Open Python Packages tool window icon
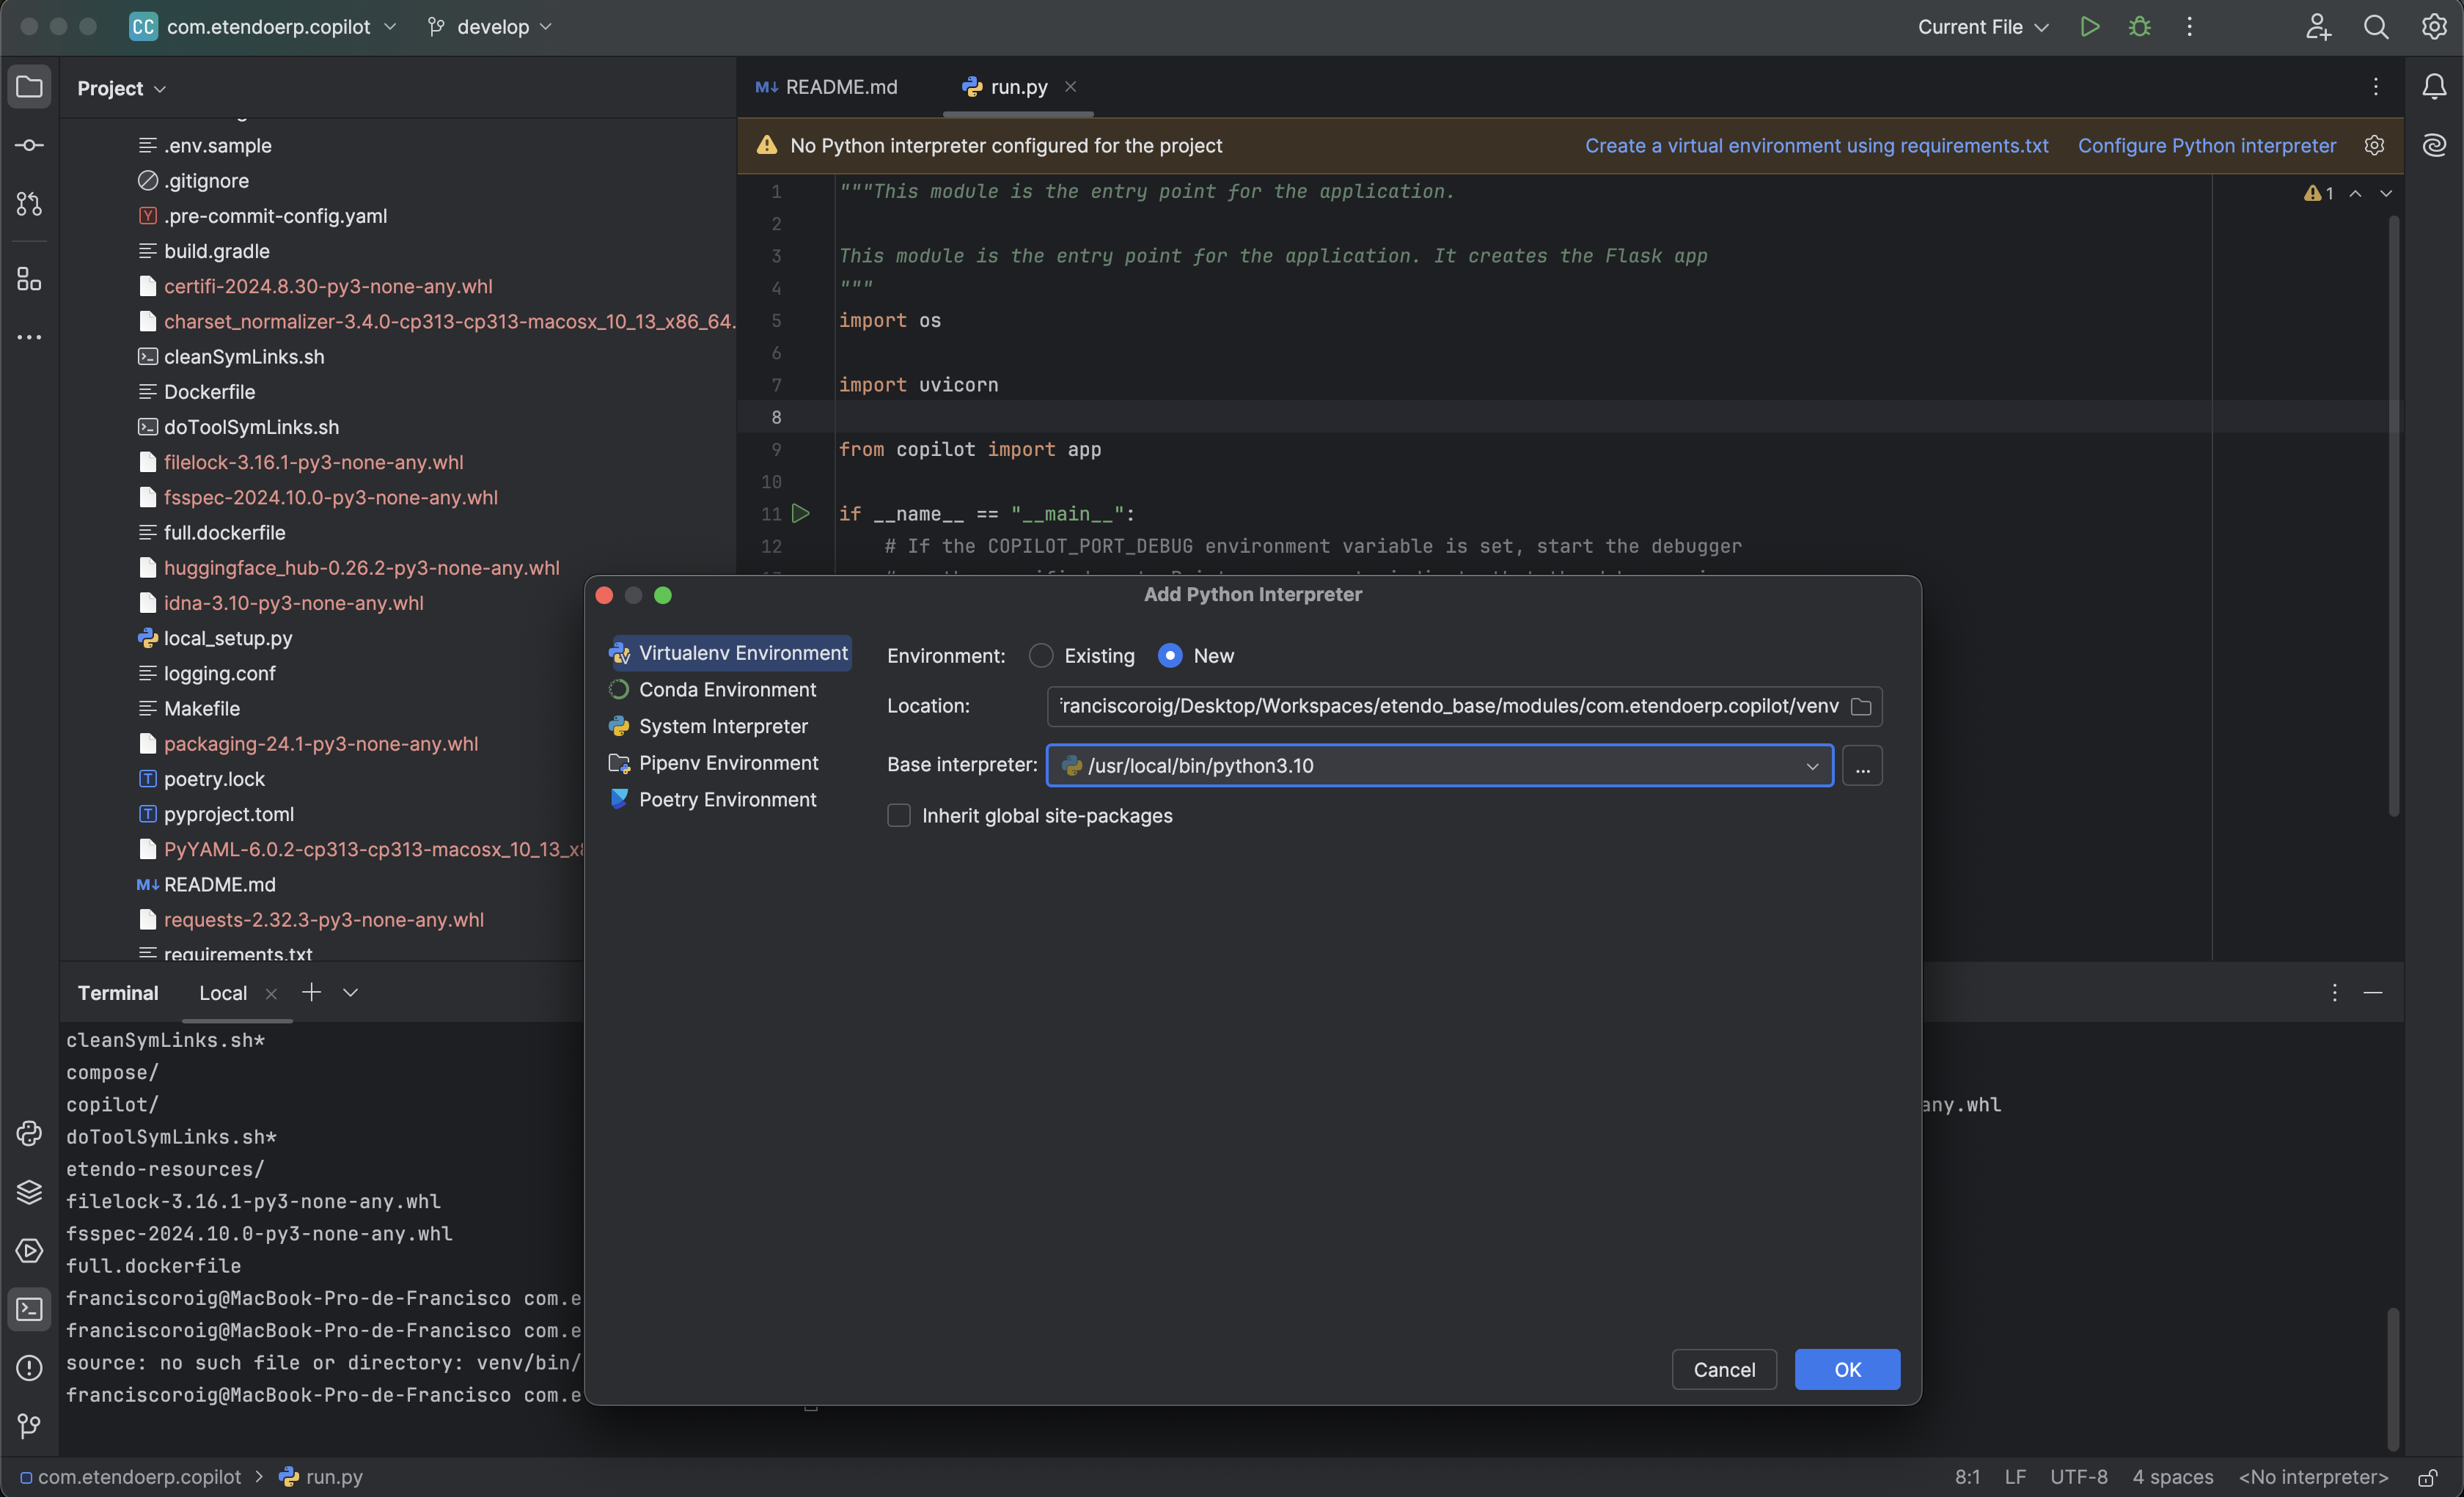2464x1497 pixels. [x=29, y=1192]
